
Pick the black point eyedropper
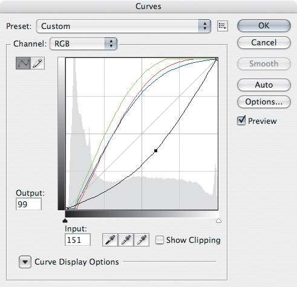click(x=110, y=240)
